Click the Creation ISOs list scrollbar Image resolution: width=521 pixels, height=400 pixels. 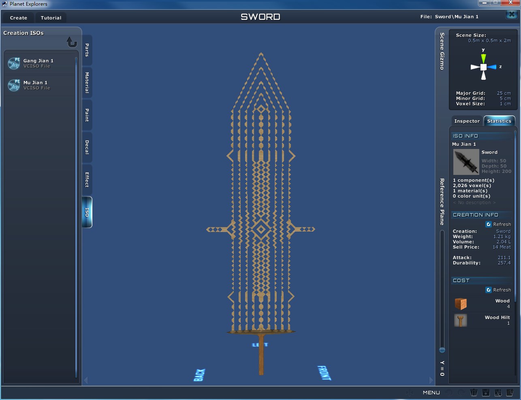point(76,217)
